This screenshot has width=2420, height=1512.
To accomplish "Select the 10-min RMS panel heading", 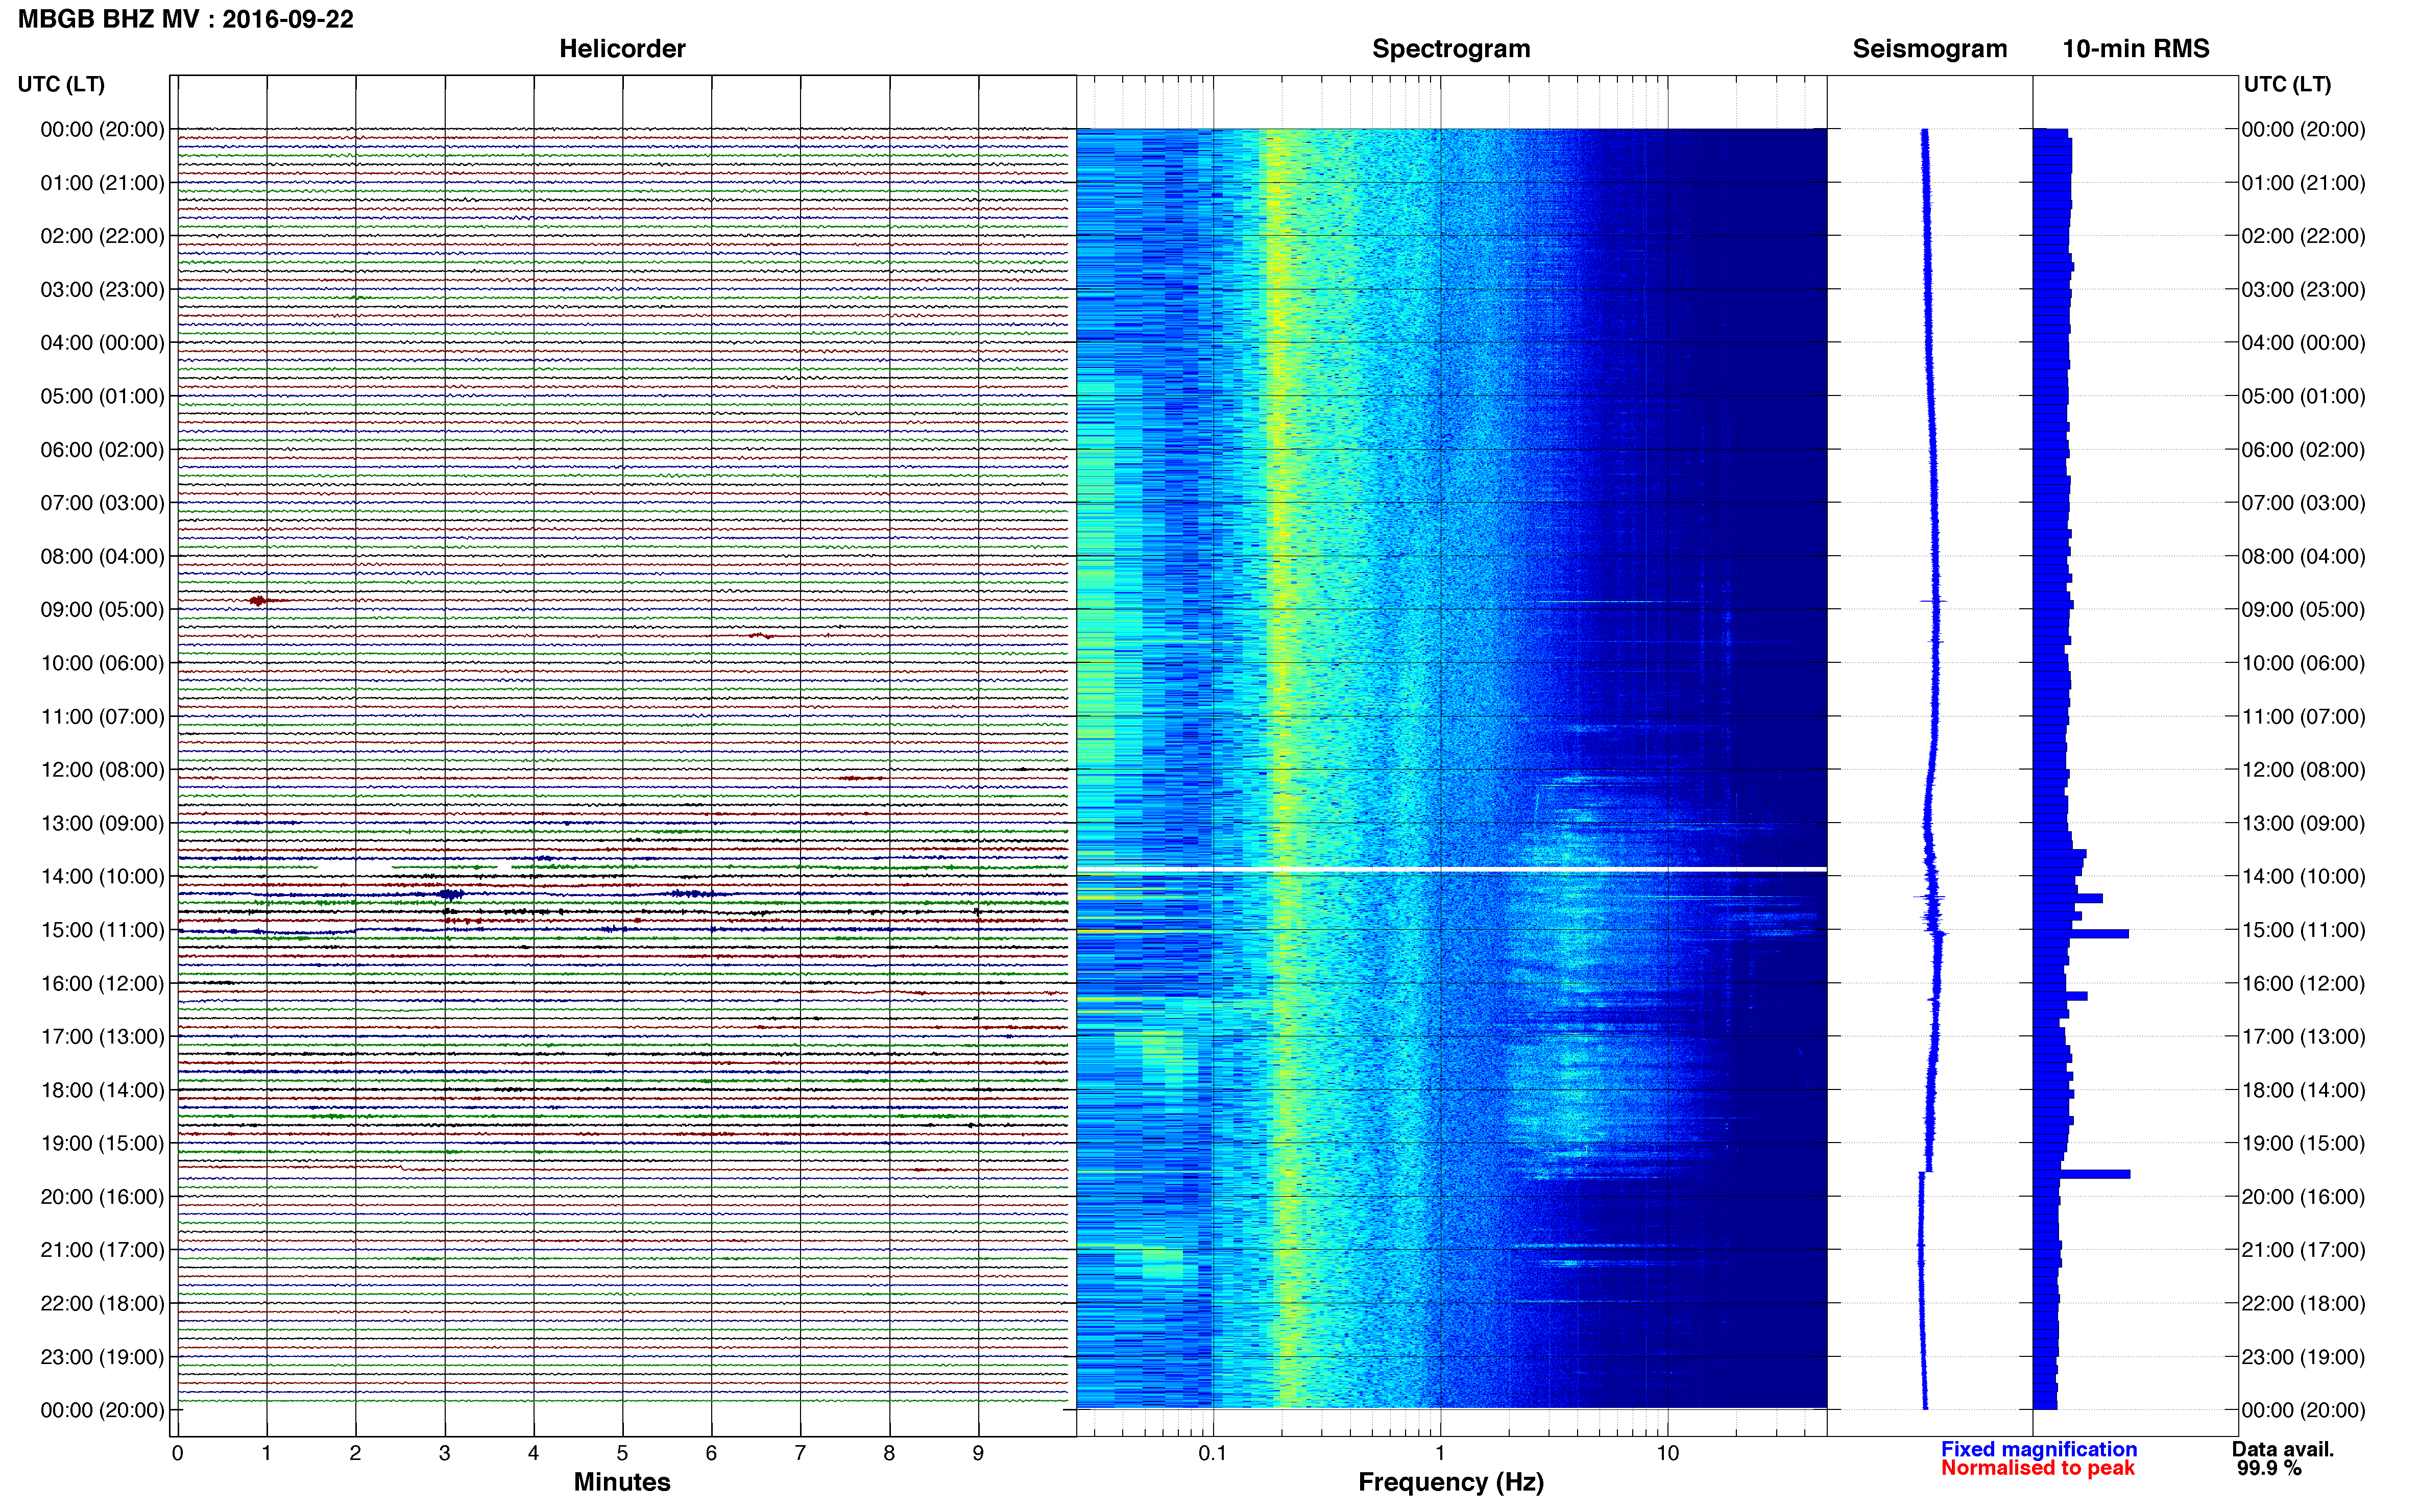I will 2136,49.
